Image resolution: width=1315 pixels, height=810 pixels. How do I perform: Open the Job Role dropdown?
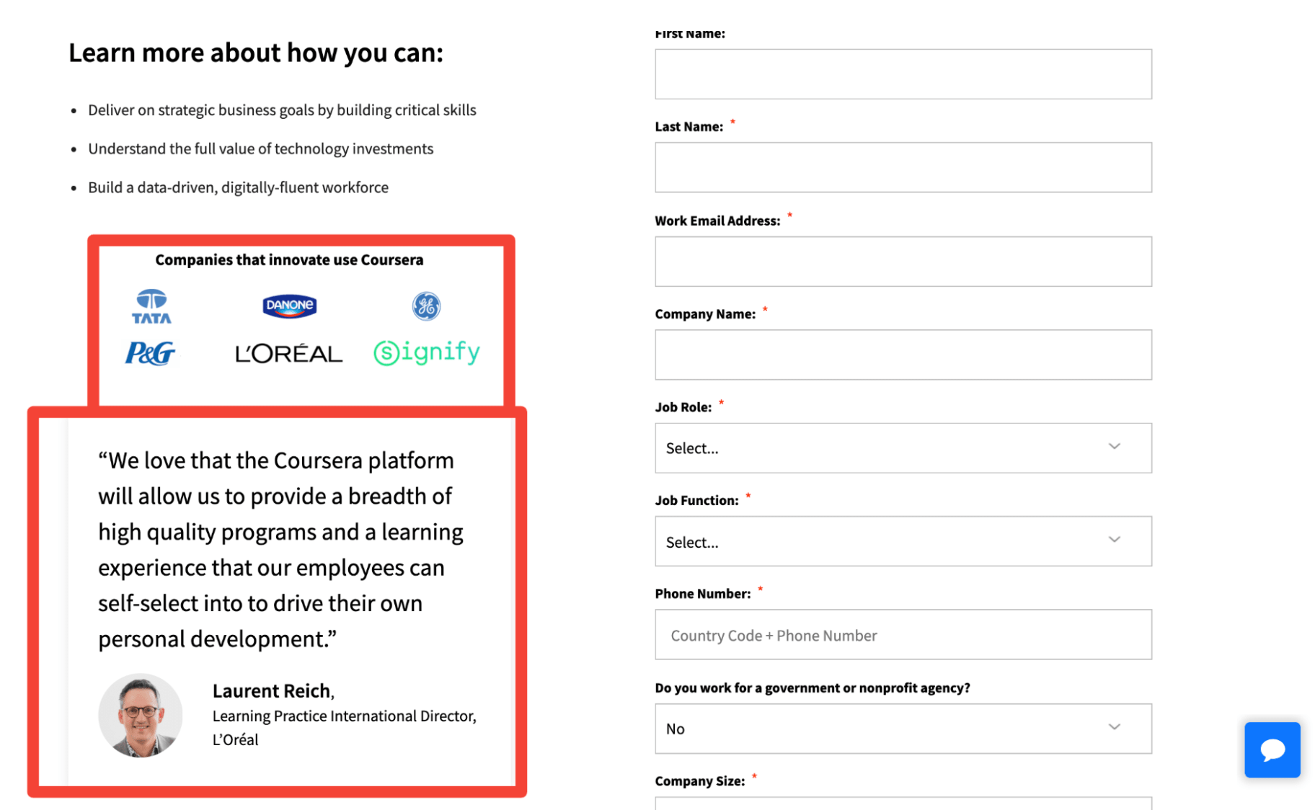[903, 448]
